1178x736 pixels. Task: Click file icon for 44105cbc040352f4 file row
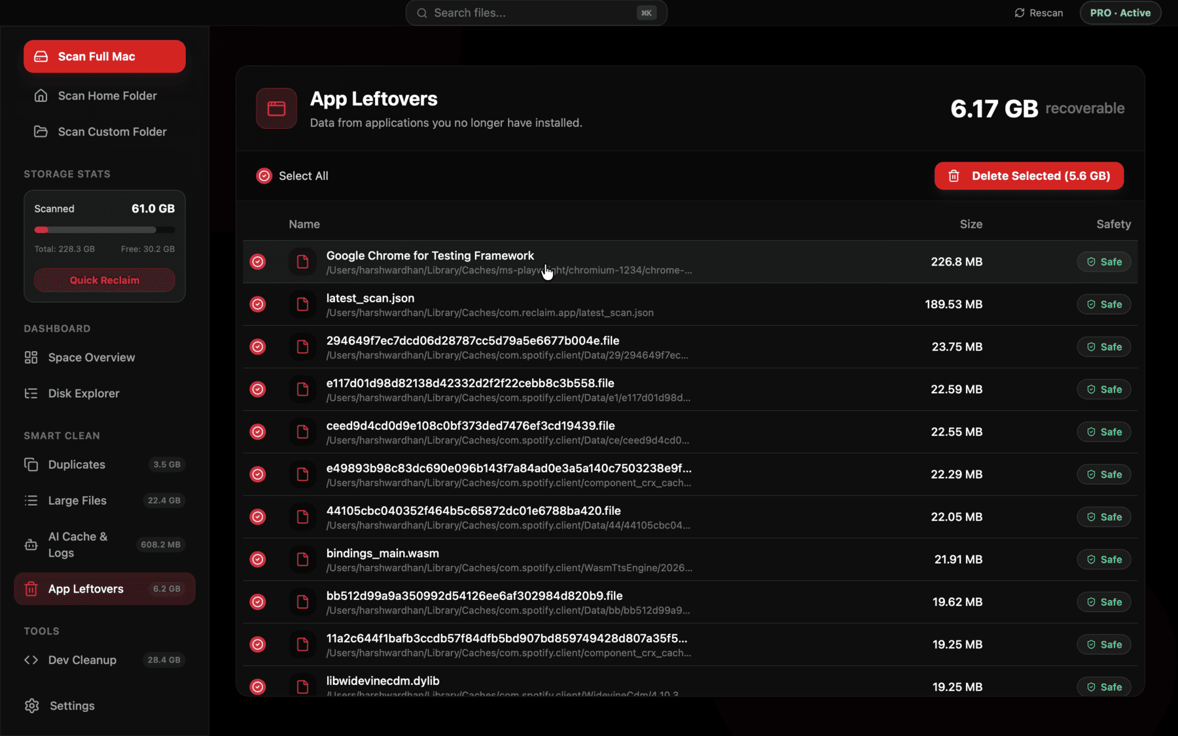(302, 517)
